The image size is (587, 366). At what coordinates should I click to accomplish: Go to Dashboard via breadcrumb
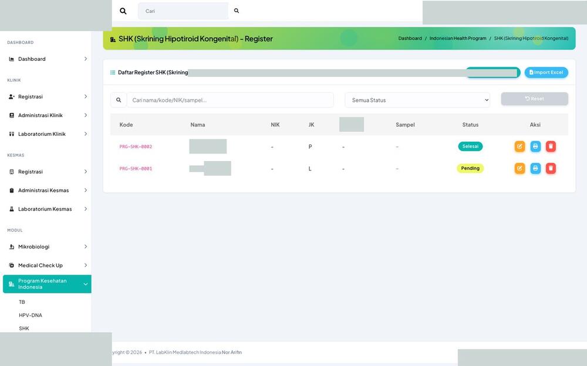coord(410,39)
